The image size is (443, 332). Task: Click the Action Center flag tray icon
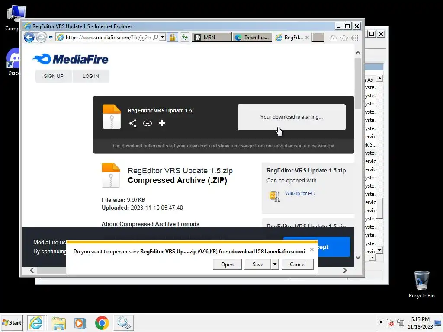pos(390,322)
